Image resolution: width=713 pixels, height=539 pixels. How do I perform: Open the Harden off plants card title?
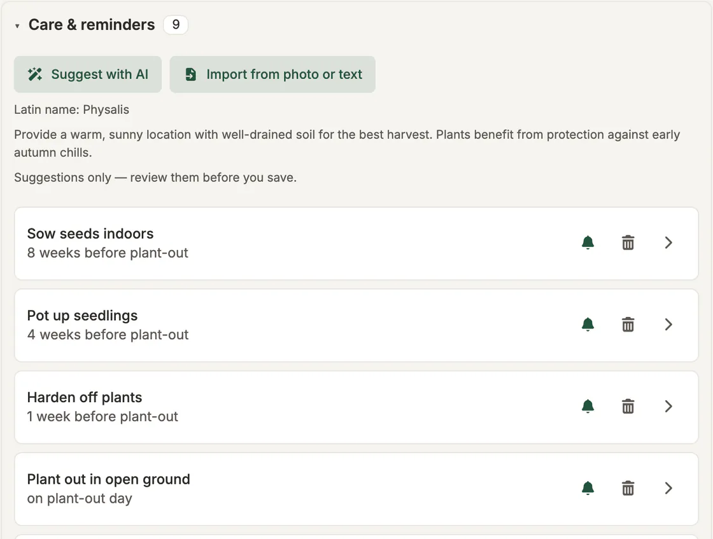[85, 397]
